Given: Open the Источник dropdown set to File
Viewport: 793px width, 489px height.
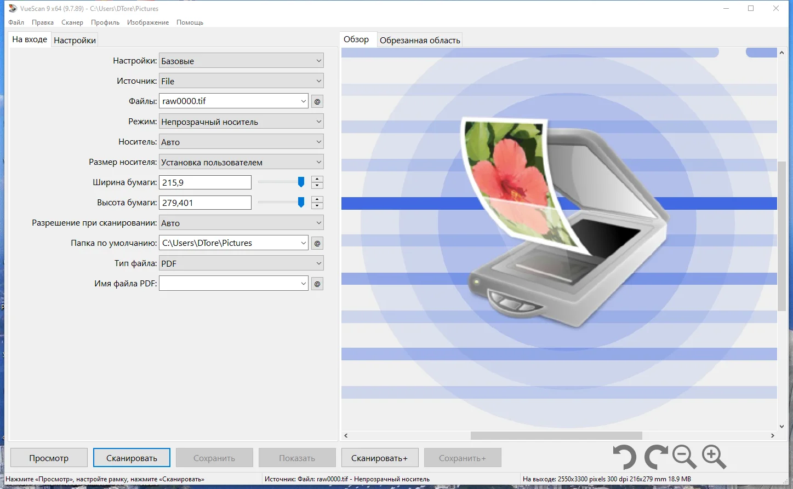Looking at the screenshot, I should tap(241, 81).
